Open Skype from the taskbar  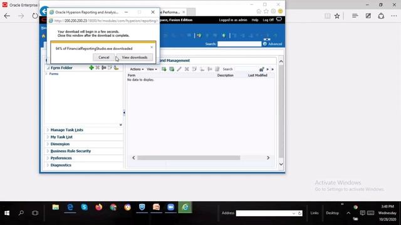tap(85, 207)
